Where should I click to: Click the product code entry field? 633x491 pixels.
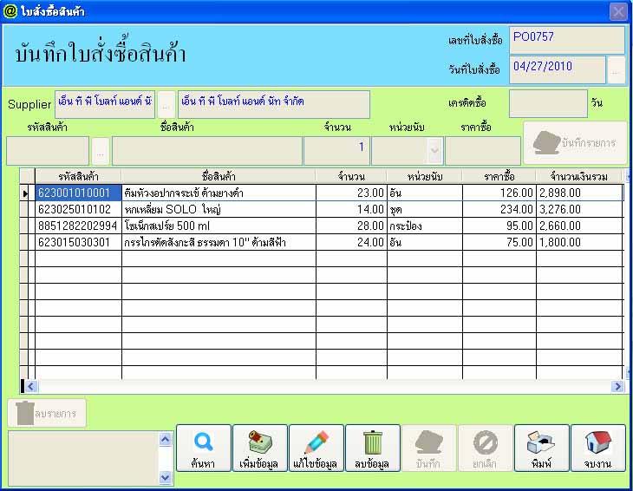click(x=48, y=151)
